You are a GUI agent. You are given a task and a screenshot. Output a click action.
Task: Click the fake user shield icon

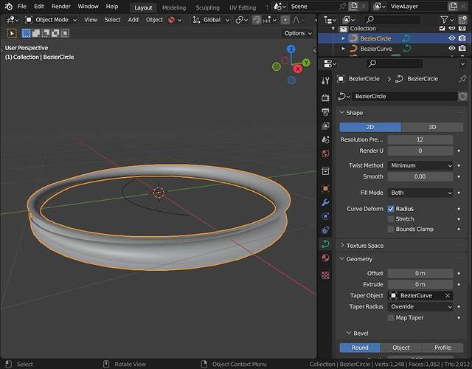click(x=462, y=97)
